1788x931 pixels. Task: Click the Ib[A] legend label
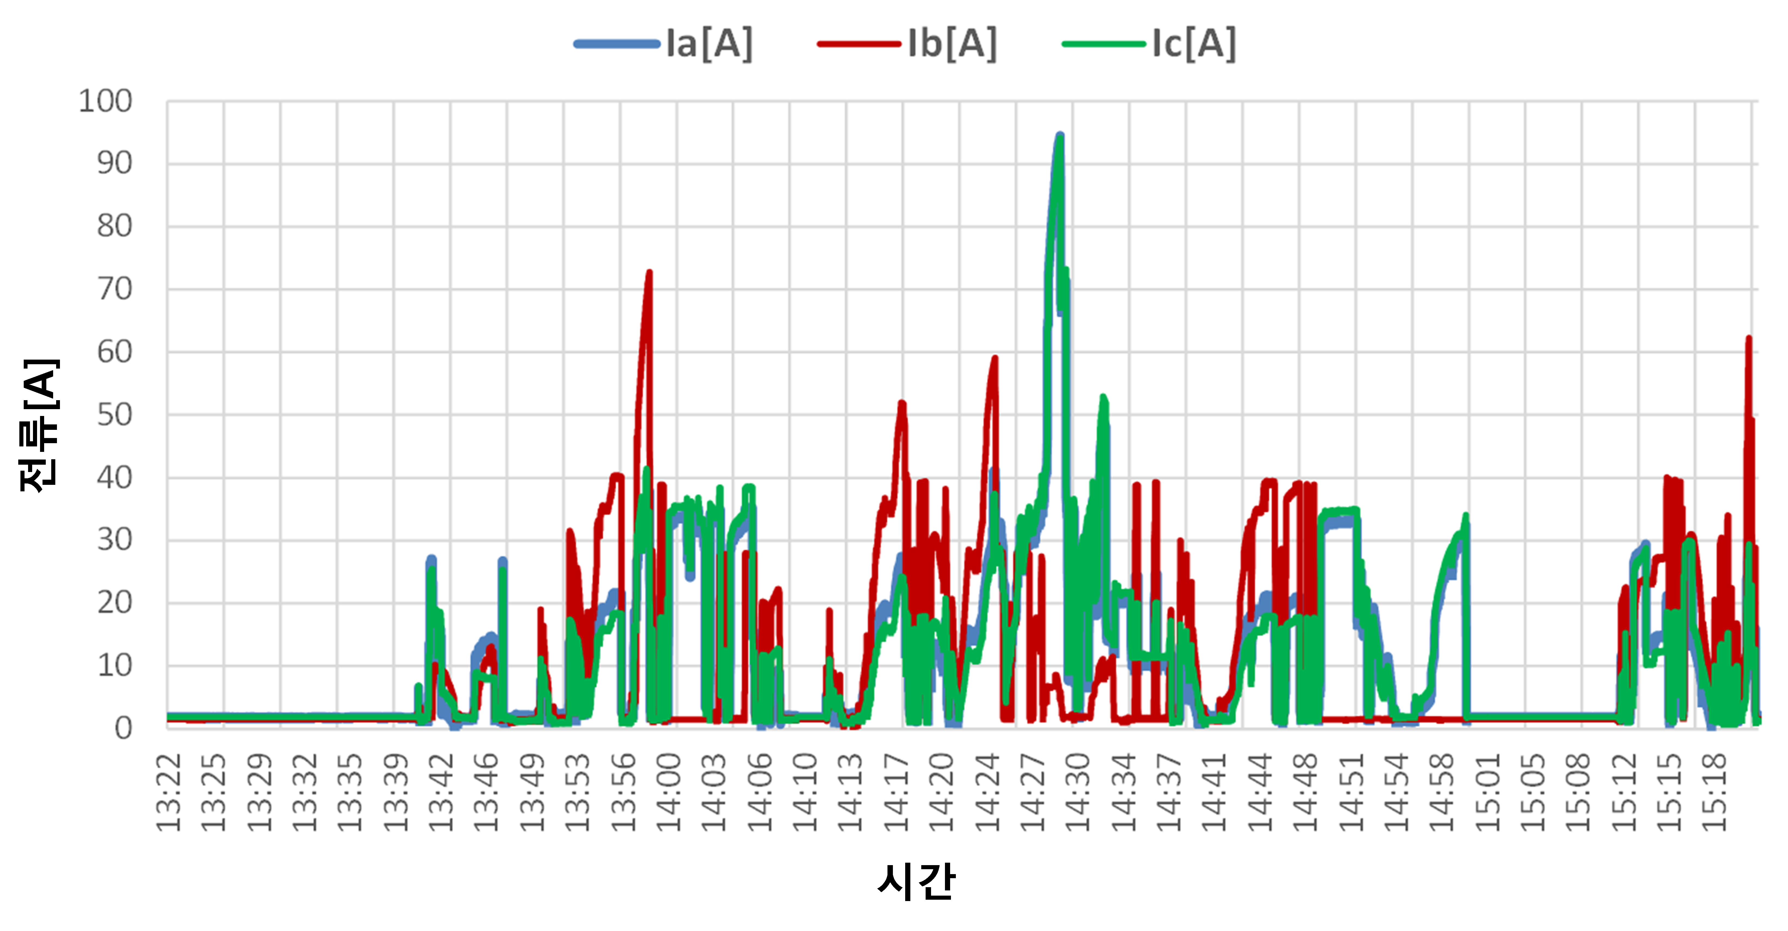coord(953,44)
